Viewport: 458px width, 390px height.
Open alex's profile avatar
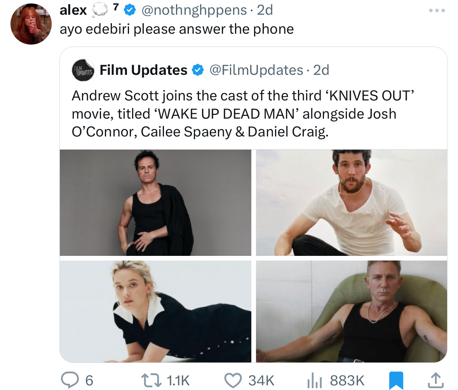pyautogui.click(x=31, y=24)
